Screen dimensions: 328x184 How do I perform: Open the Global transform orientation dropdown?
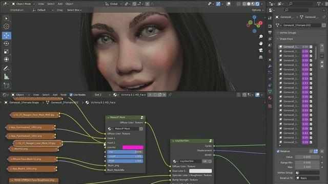114,4
